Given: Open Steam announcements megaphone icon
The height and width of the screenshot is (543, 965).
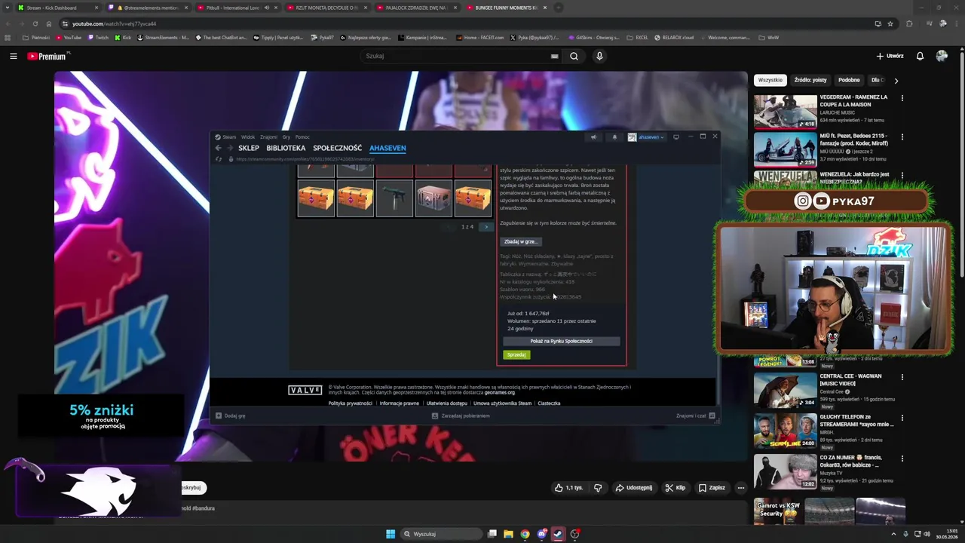Looking at the screenshot, I should click(x=593, y=137).
